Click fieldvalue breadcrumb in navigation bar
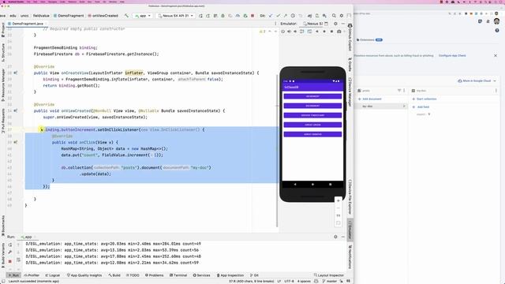This screenshot has height=284, width=505. [x=41, y=16]
